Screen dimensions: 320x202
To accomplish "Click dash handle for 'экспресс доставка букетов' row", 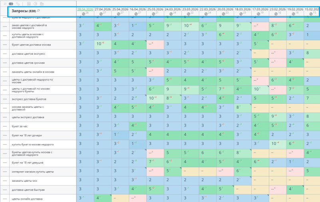I will [x=5, y=99].
